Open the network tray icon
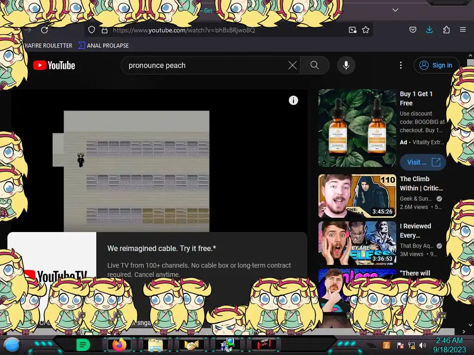This screenshot has height=355, width=474. point(412,345)
